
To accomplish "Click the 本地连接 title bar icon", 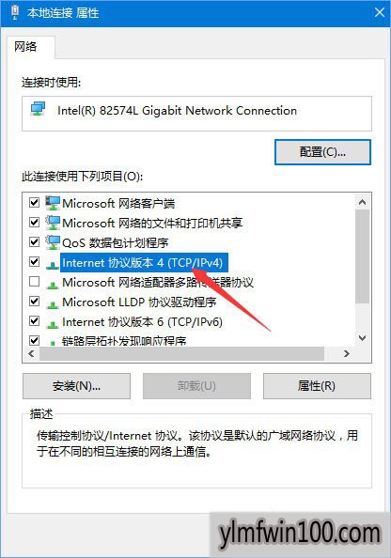I will [15, 12].
